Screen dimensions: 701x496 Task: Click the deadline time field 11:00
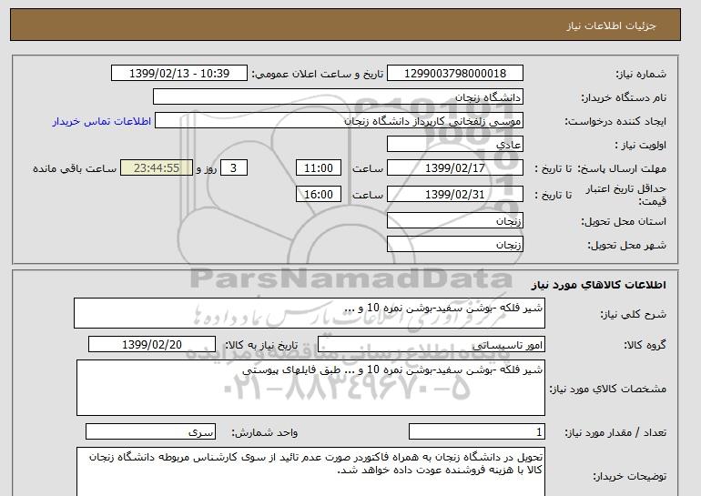pos(319,168)
